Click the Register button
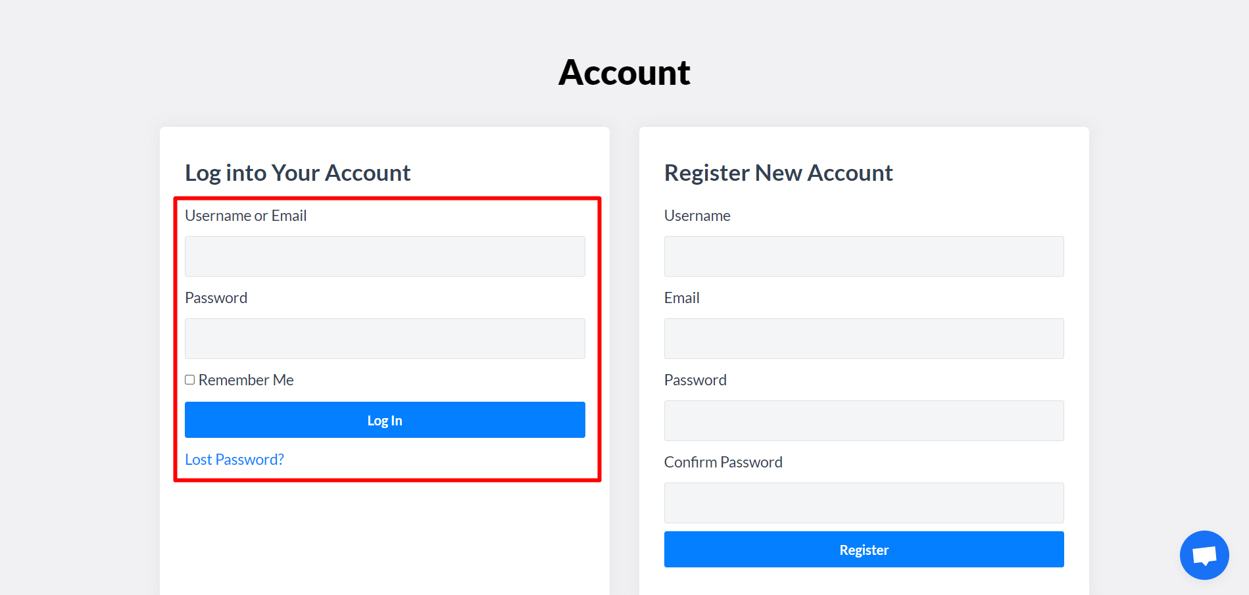This screenshot has height=595, width=1249. click(x=864, y=549)
